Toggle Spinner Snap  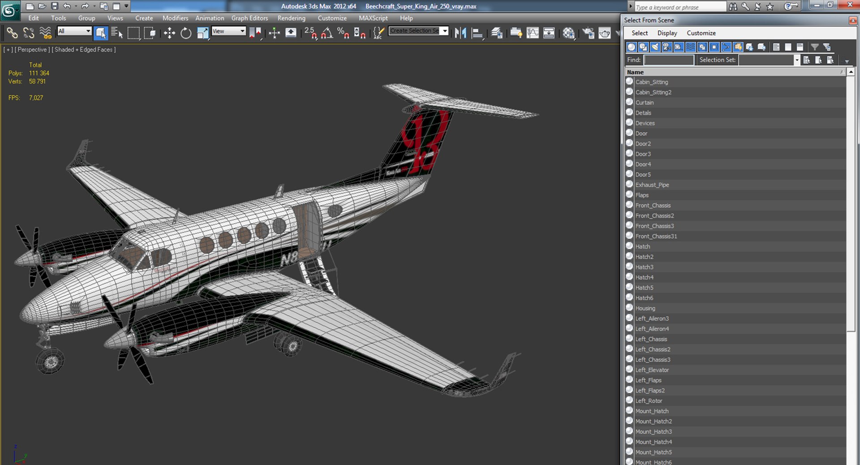360,33
